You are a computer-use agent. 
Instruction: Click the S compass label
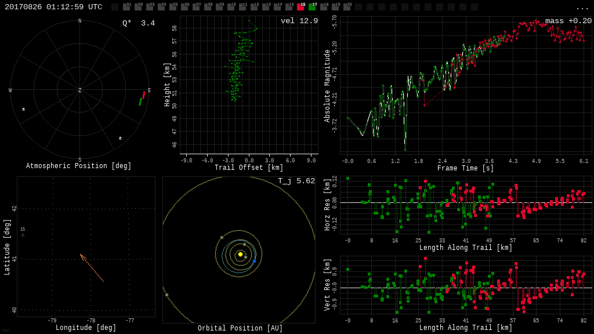(79, 160)
